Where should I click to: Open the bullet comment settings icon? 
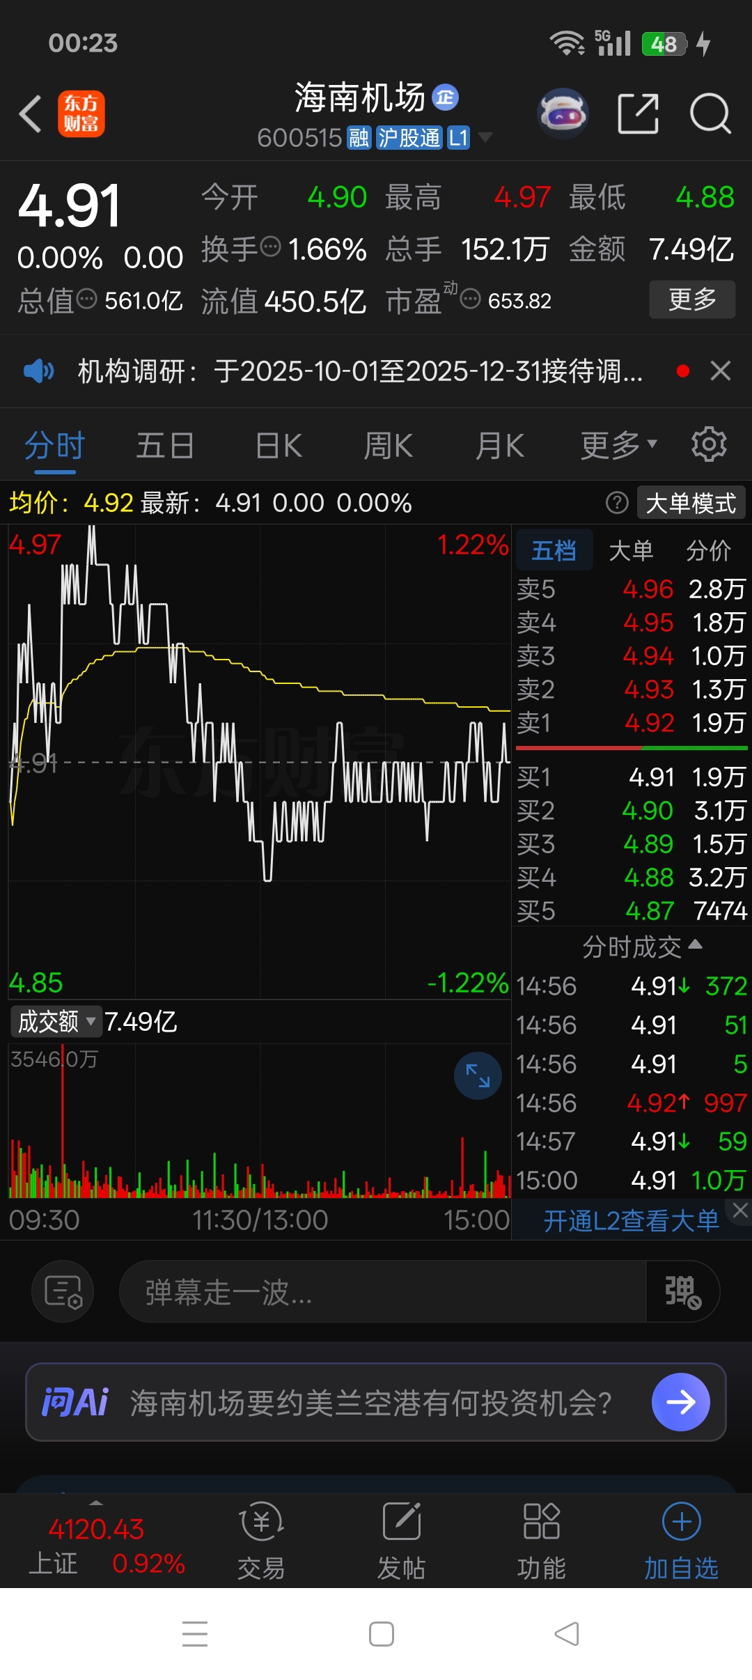pos(63,1291)
